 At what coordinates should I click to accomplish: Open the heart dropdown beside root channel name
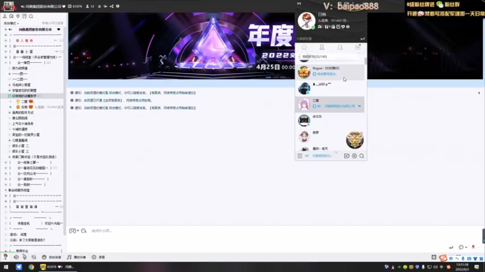[x=59, y=30]
